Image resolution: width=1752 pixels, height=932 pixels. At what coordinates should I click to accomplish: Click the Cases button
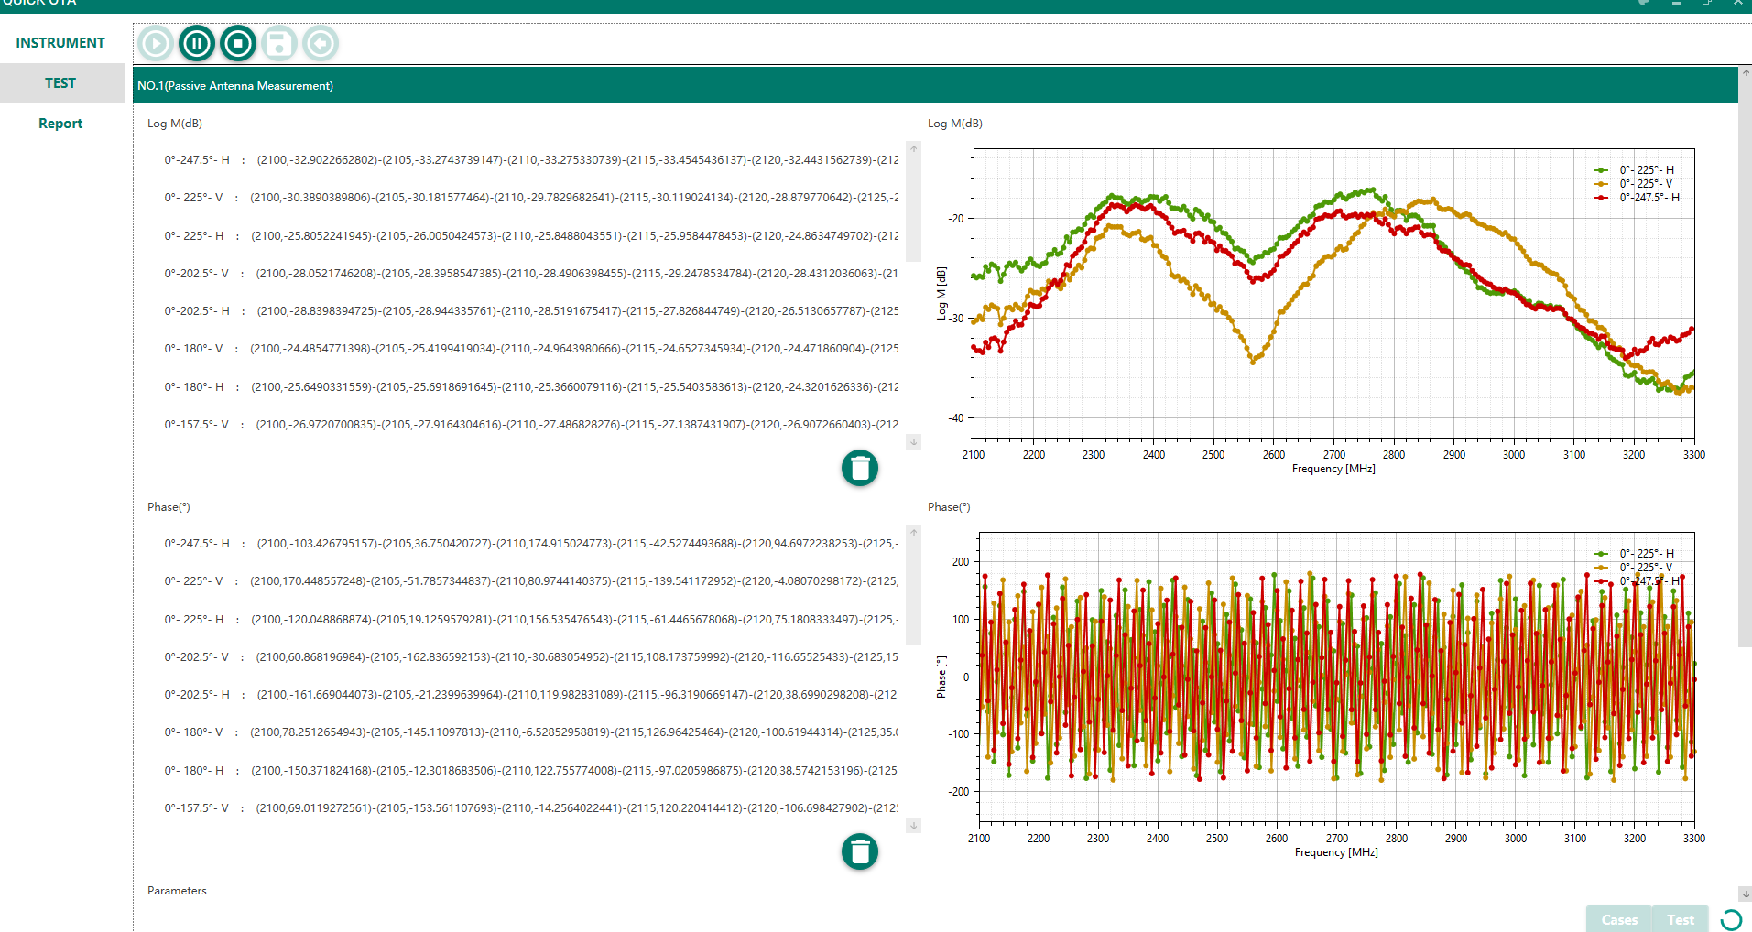[1619, 919]
